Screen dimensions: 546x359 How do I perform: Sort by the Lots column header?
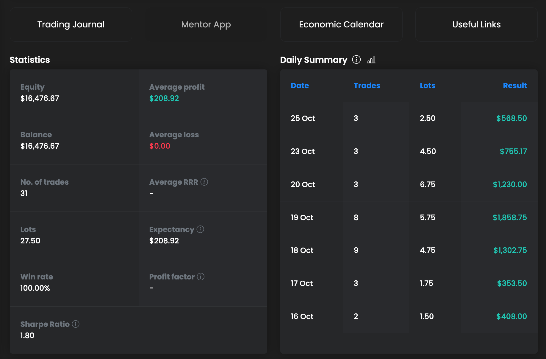tap(427, 86)
